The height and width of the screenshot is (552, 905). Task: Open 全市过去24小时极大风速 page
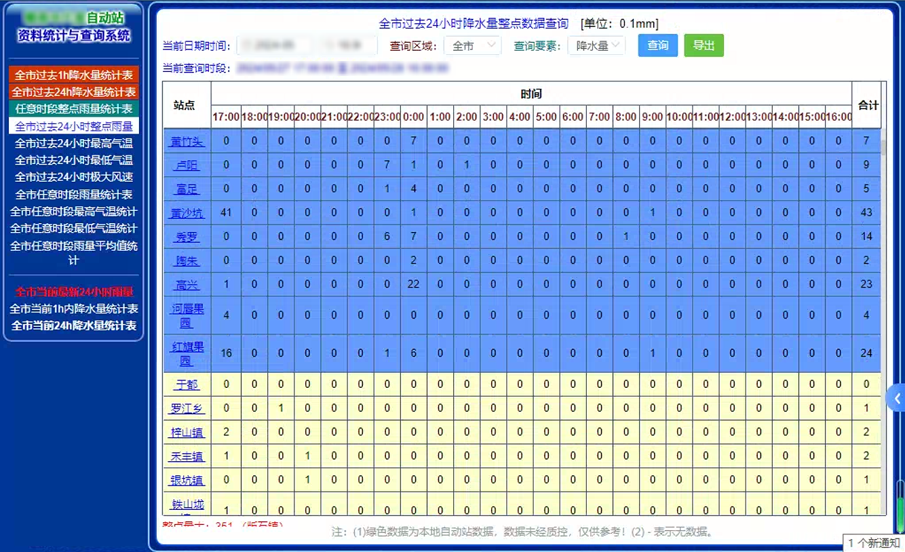tap(74, 177)
